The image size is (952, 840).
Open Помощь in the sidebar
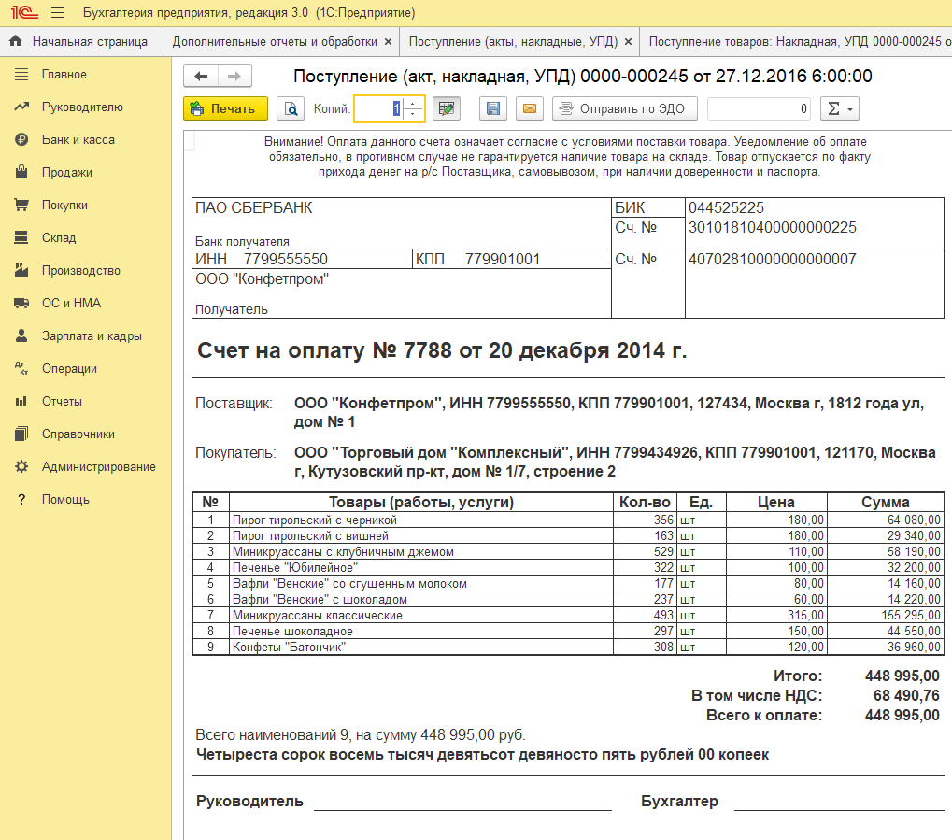point(65,500)
